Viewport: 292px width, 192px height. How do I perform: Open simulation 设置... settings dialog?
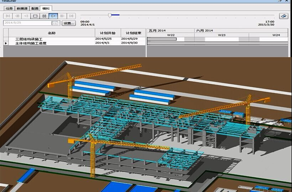pos(69,23)
